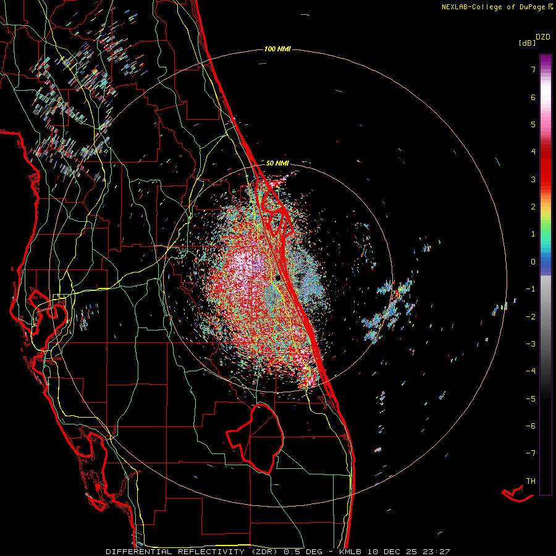Viewport: 556px width, 556px height.
Task: Click the black dot marking the KMLB radar site
Action: click(x=278, y=277)
